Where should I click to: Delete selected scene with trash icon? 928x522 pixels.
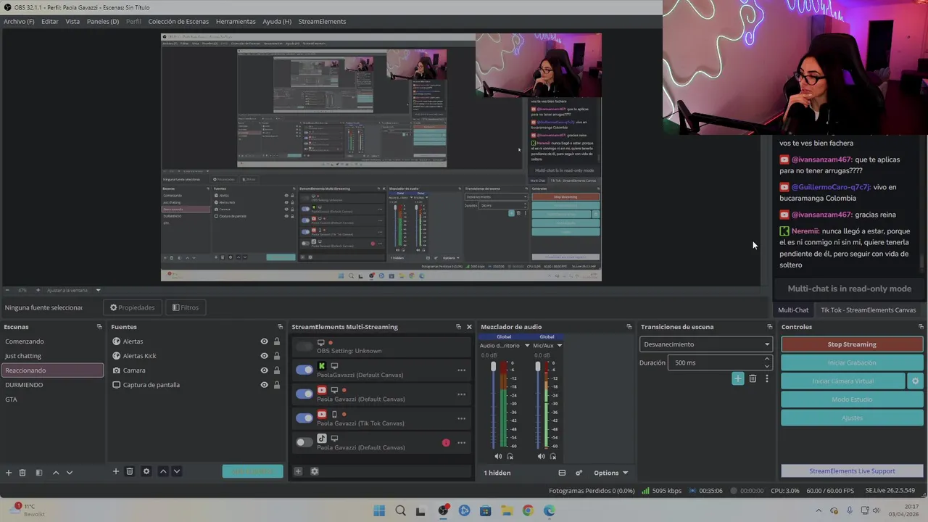22,472
